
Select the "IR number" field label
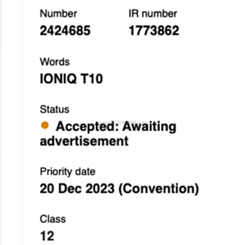153,14
